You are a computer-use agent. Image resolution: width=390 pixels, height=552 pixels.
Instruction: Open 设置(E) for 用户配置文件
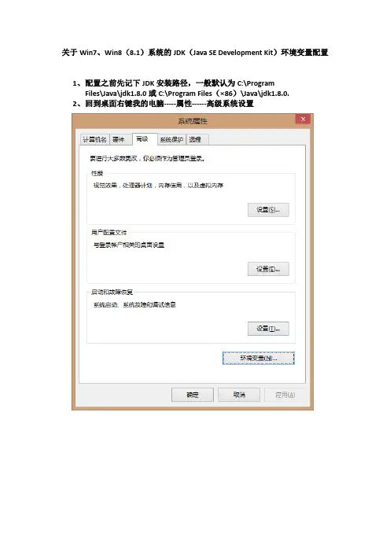268,269
